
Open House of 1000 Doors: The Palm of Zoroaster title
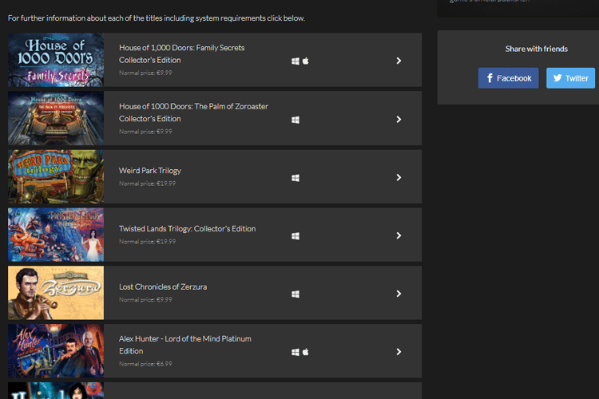tap(194, 113)
